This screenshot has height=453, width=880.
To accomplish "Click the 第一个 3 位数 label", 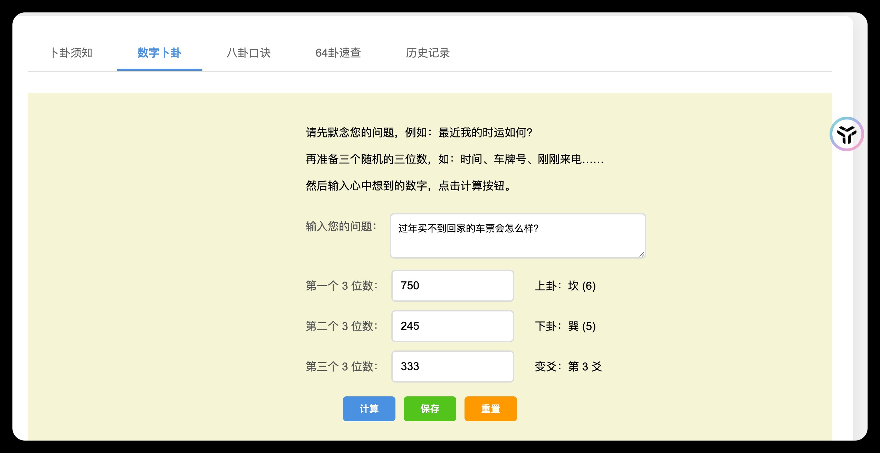I will 342,286.
